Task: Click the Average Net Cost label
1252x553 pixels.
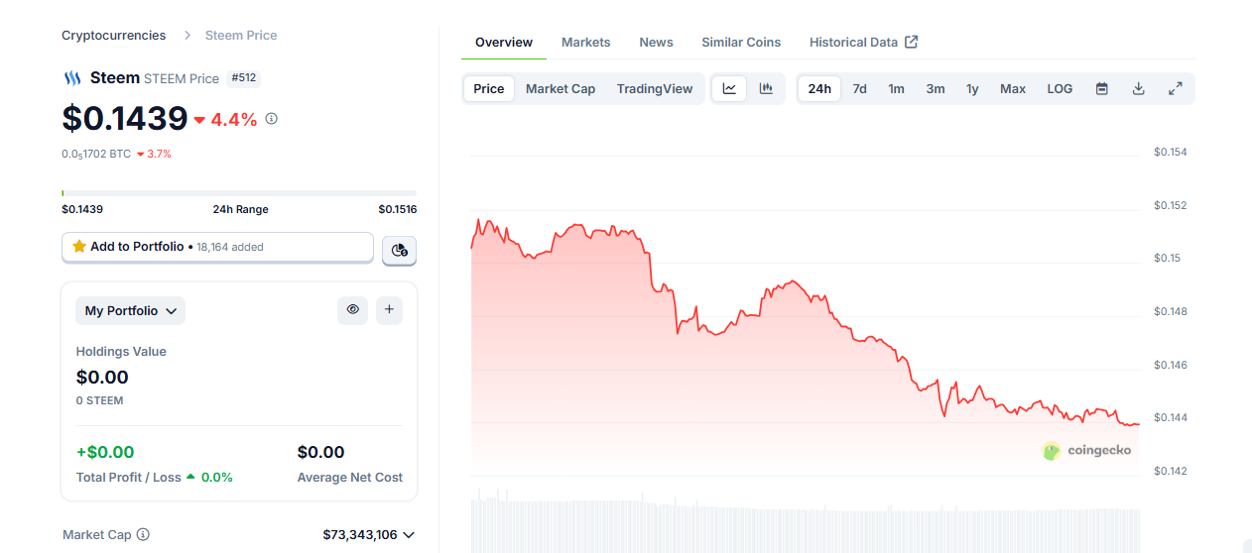Action: point(350,477)
